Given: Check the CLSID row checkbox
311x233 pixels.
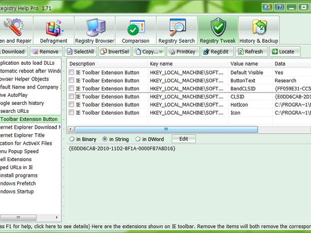Looking at the screenshot, I should click(x=71, y=96).
